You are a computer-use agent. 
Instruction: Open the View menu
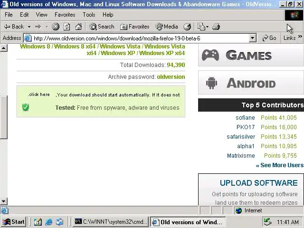(41, 15)
